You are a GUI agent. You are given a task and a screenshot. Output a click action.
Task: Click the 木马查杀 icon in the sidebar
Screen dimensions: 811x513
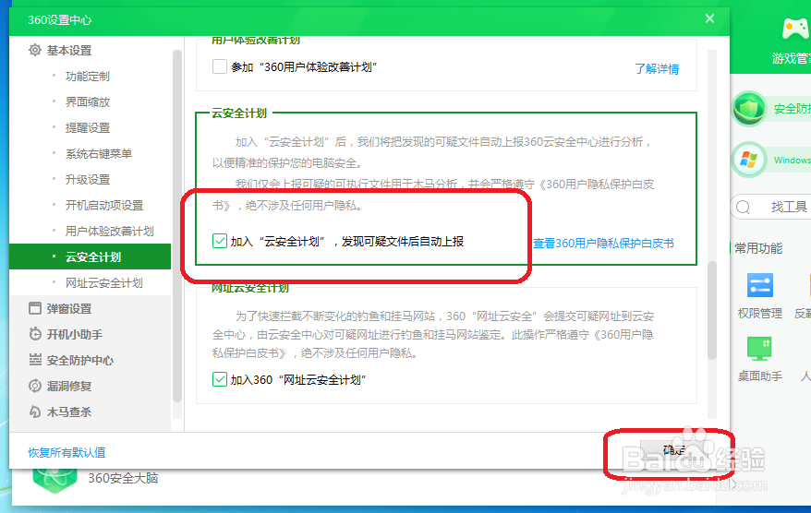click(35, 412)
